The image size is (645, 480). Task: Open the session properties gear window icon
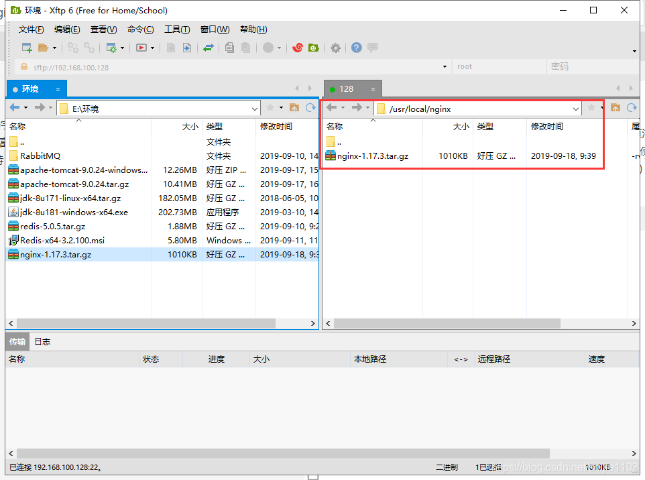click(111, 48)
